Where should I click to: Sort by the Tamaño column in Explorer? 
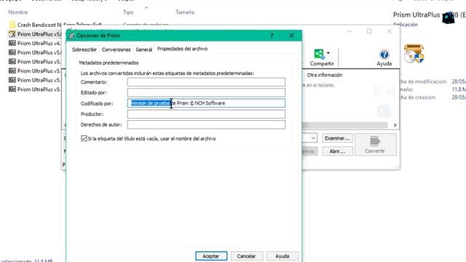coord(185,12)
